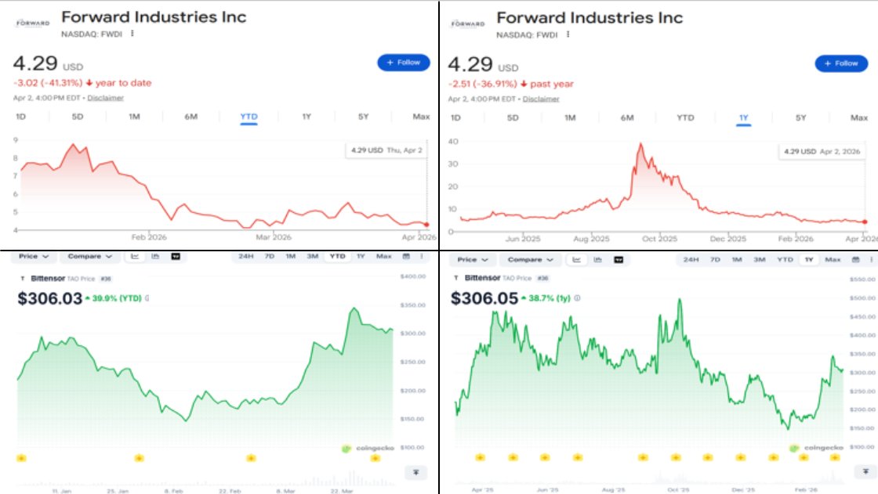Screen dimensions: 878x494
Task: Switch left stock chart to 6M tab
Action: [191, 117]
